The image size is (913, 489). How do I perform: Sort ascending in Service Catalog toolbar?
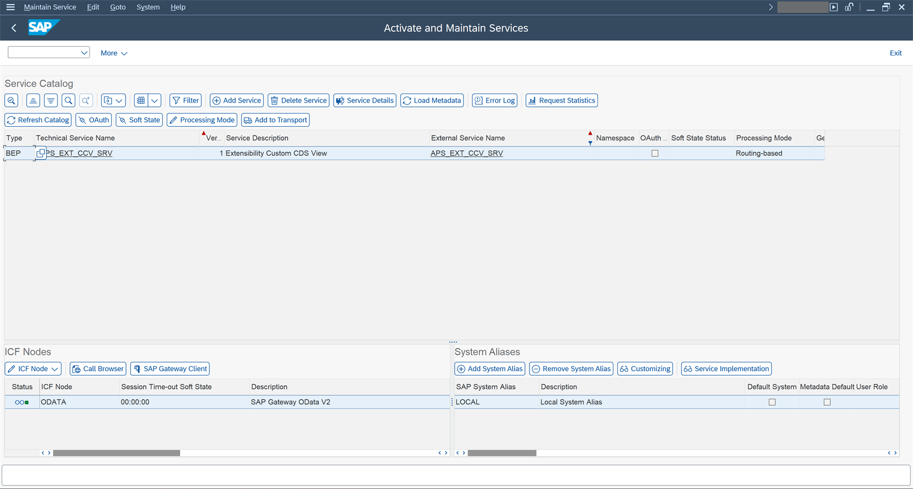[x=33, y=100]
